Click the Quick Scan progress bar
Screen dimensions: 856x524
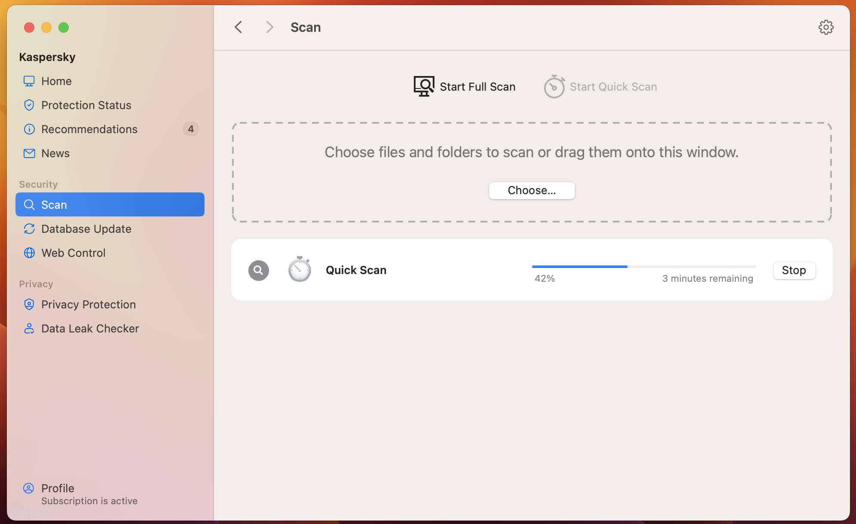point(644,267)
